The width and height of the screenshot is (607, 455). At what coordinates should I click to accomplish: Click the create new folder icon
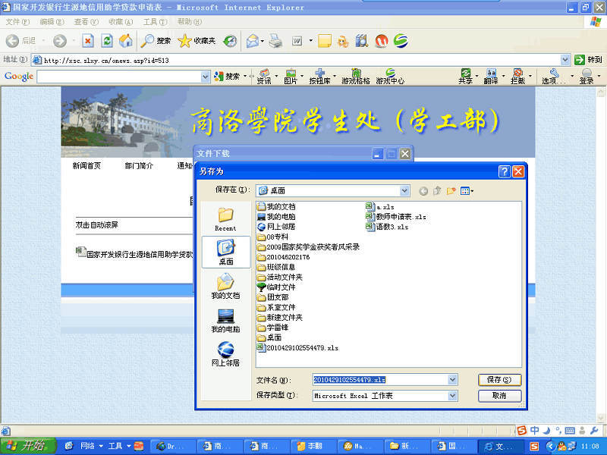(451, 190)
